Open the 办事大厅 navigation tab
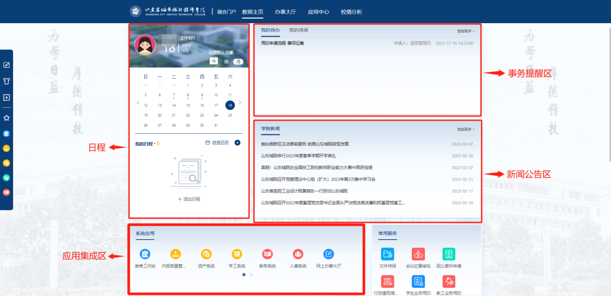611x296 pixels. click(x=285, y=12)
